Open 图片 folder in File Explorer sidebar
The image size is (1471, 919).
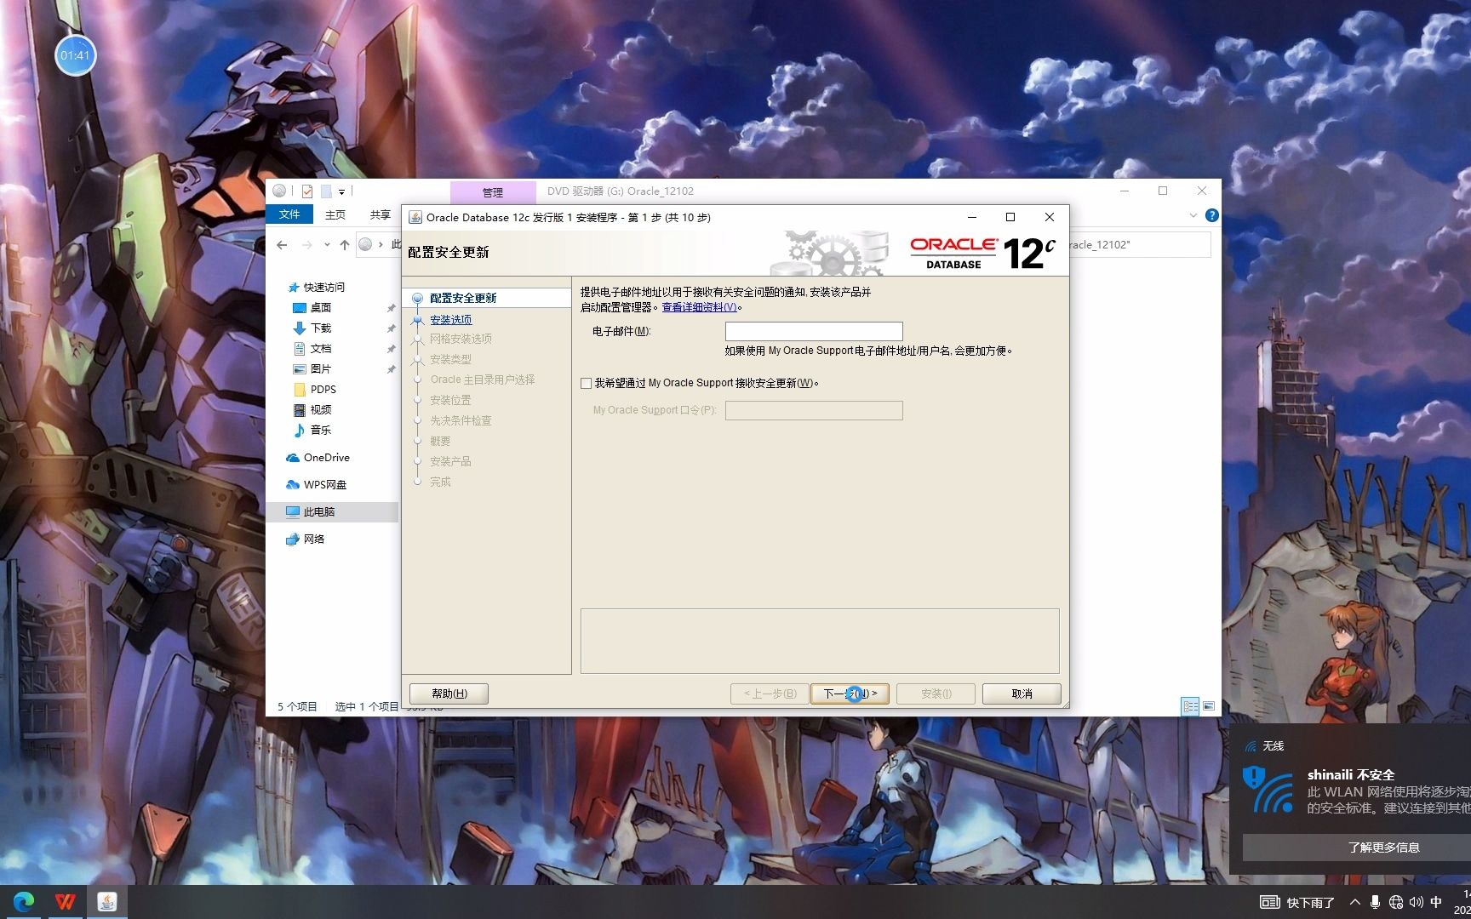(x=320, y=369)
